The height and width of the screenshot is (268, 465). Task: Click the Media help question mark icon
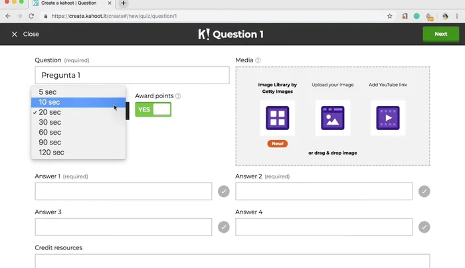point(258,60)
